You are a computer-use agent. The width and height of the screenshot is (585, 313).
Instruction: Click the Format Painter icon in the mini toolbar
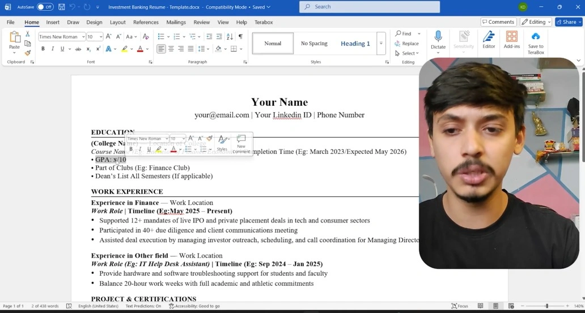point(209,138)
